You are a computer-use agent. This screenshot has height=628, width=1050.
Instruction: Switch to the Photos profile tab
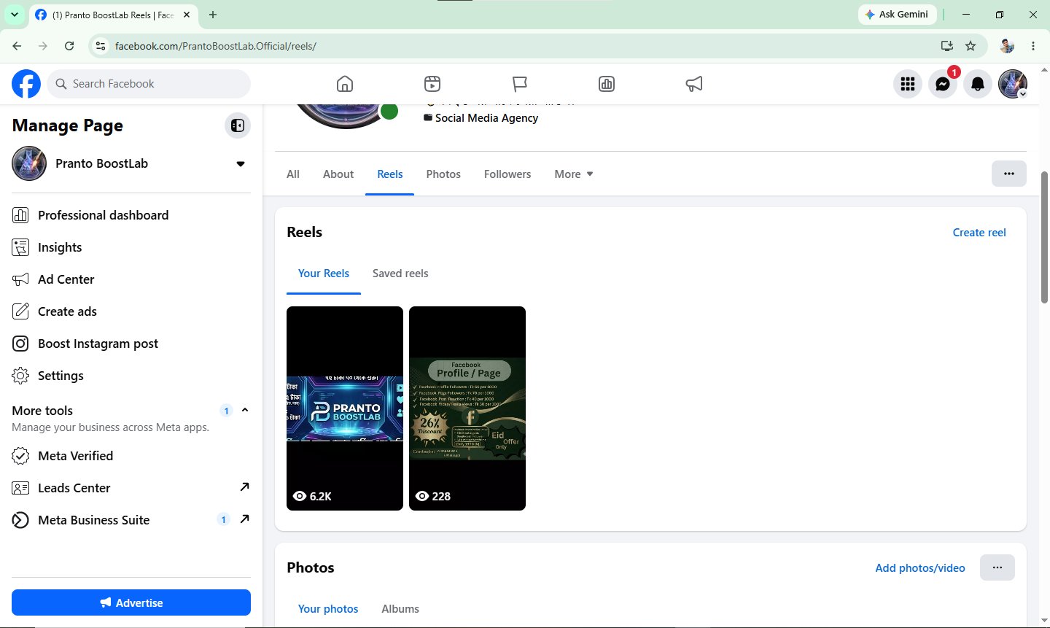[x=443, y=174]
